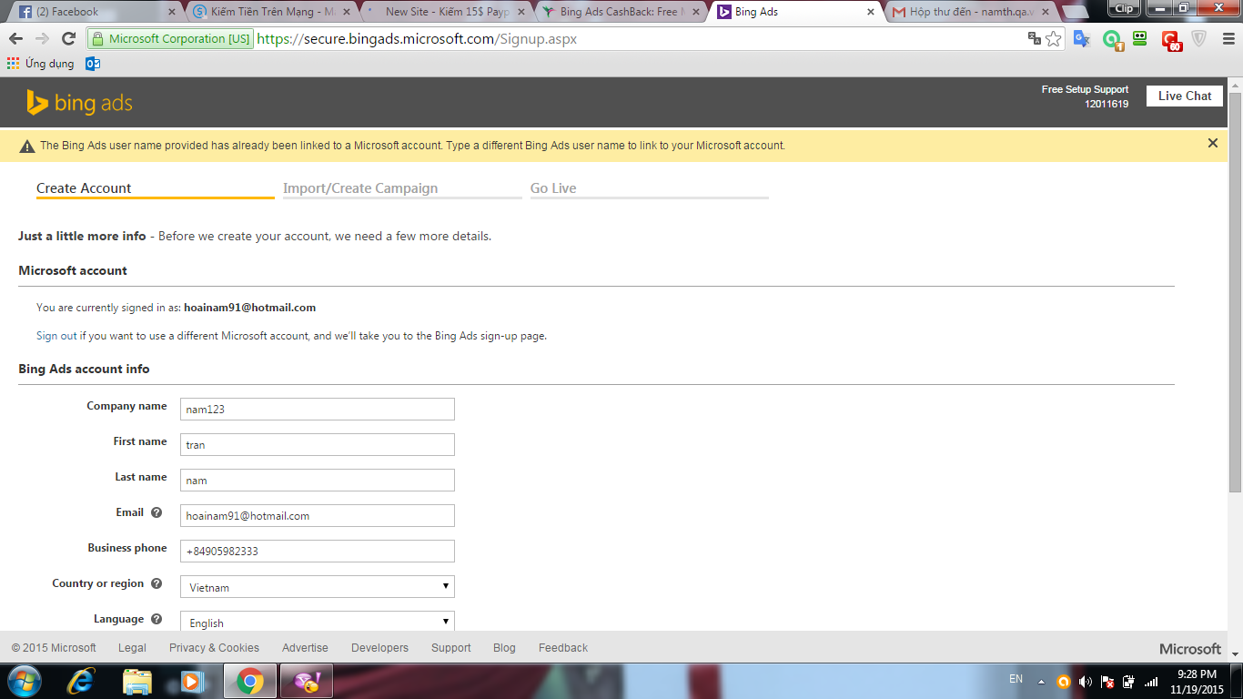Click the volume speaker tray icon

1085,682
